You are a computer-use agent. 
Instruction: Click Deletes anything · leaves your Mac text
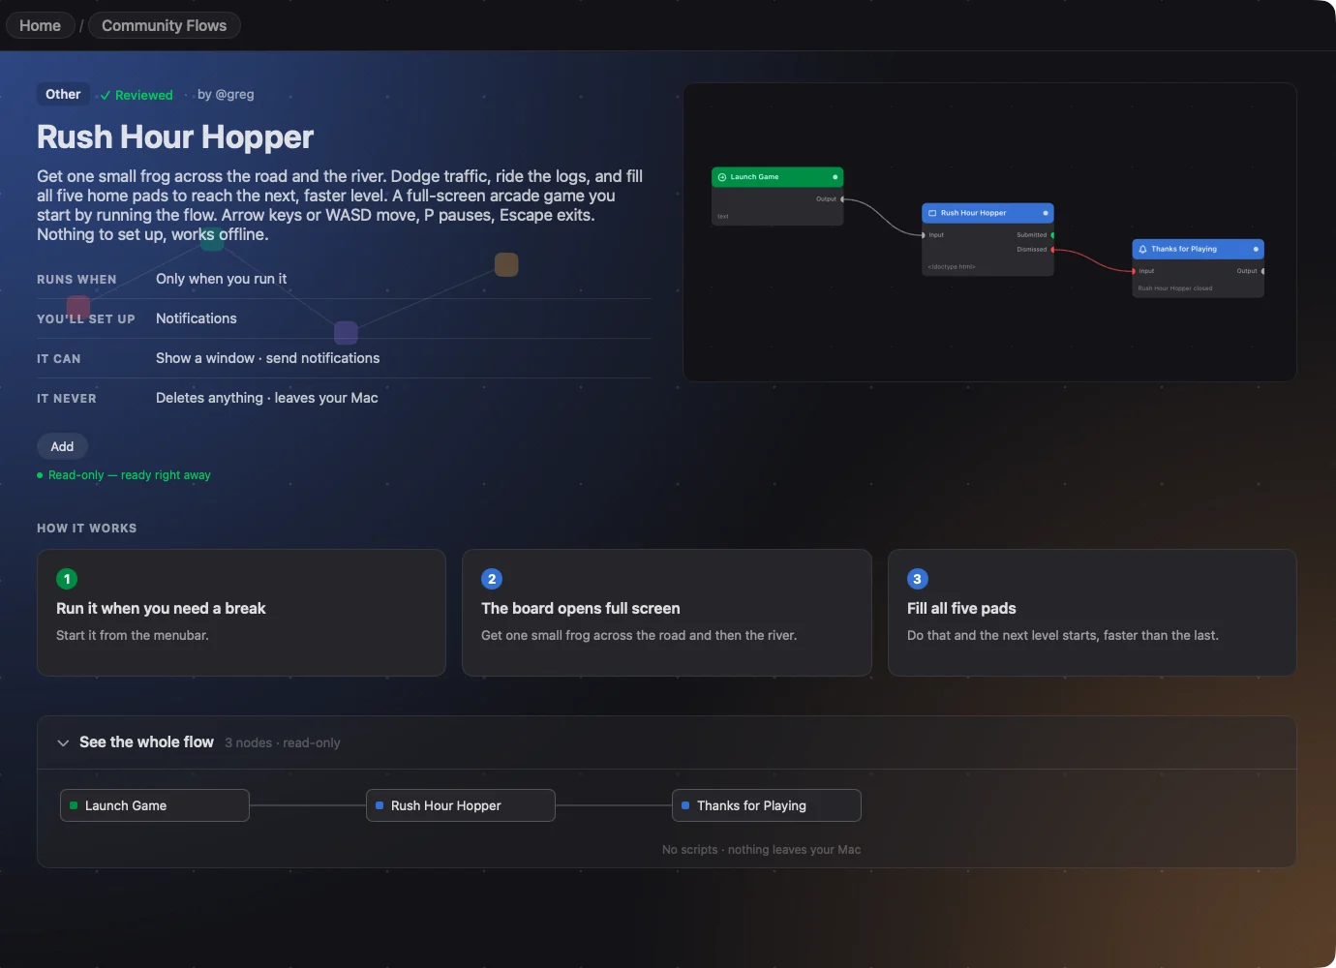pyautogui.click(x=267, y=398)
